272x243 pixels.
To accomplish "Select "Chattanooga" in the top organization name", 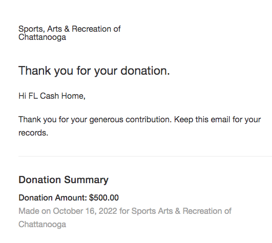I will [x=42, y=37].
